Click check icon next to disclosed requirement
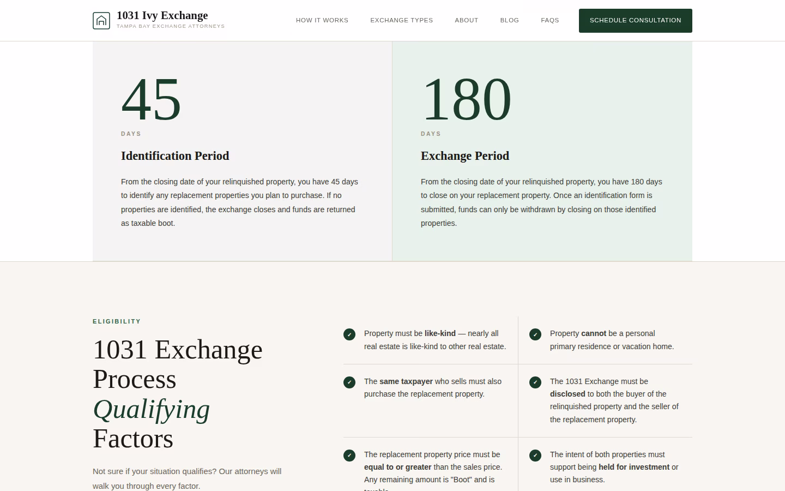 (x=535, y=382)
